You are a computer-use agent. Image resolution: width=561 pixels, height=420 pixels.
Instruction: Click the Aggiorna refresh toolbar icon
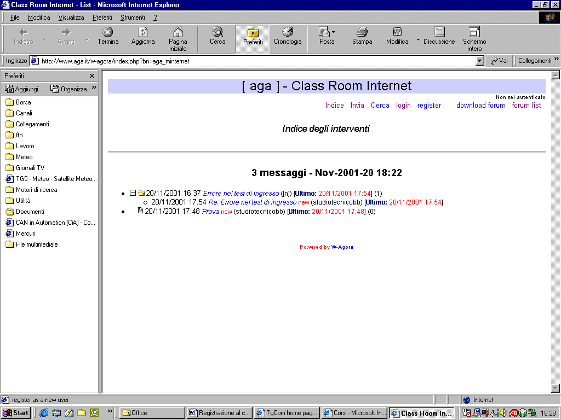143,33
